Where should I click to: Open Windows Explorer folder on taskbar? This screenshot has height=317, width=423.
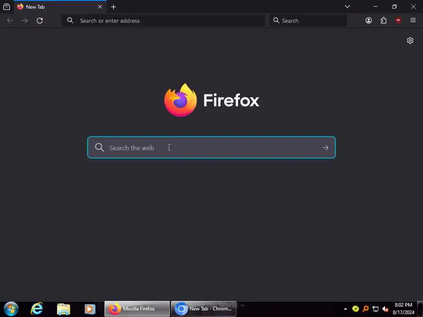click(x=64, y=309)
